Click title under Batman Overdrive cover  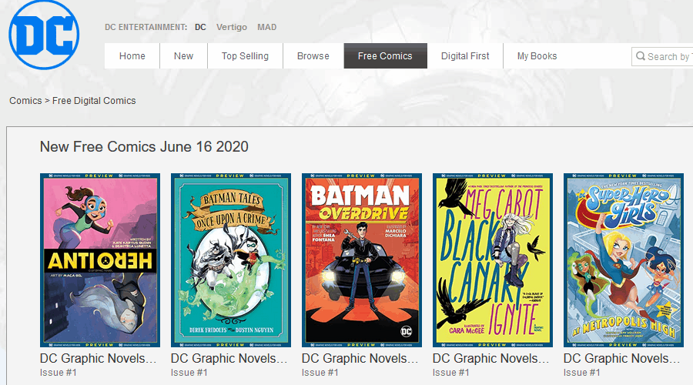click(x=360, y=358)
